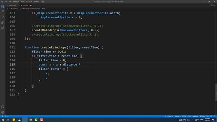Screen dimensions: 217x122
Task: Open the Edit menu
Action: coord(10,2)
